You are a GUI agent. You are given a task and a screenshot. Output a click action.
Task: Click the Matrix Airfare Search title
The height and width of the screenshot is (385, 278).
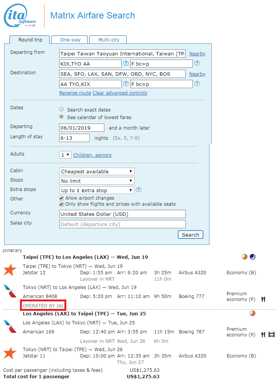[x=93, y=15]
